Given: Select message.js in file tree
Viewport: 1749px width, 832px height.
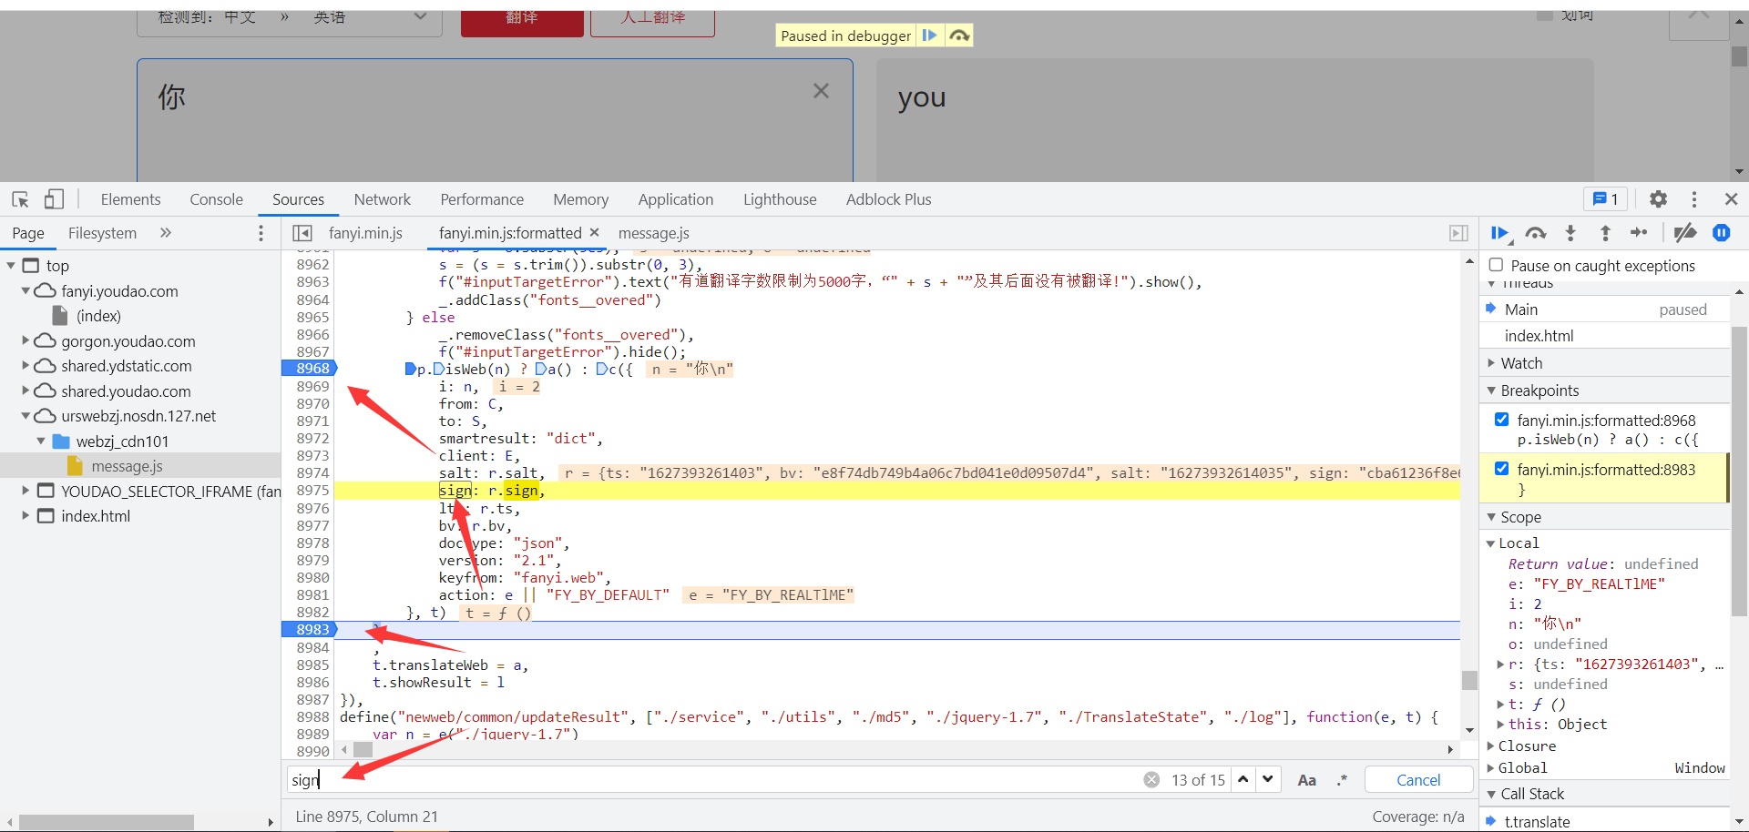Looking at the screenshot, I should (127, 466).
